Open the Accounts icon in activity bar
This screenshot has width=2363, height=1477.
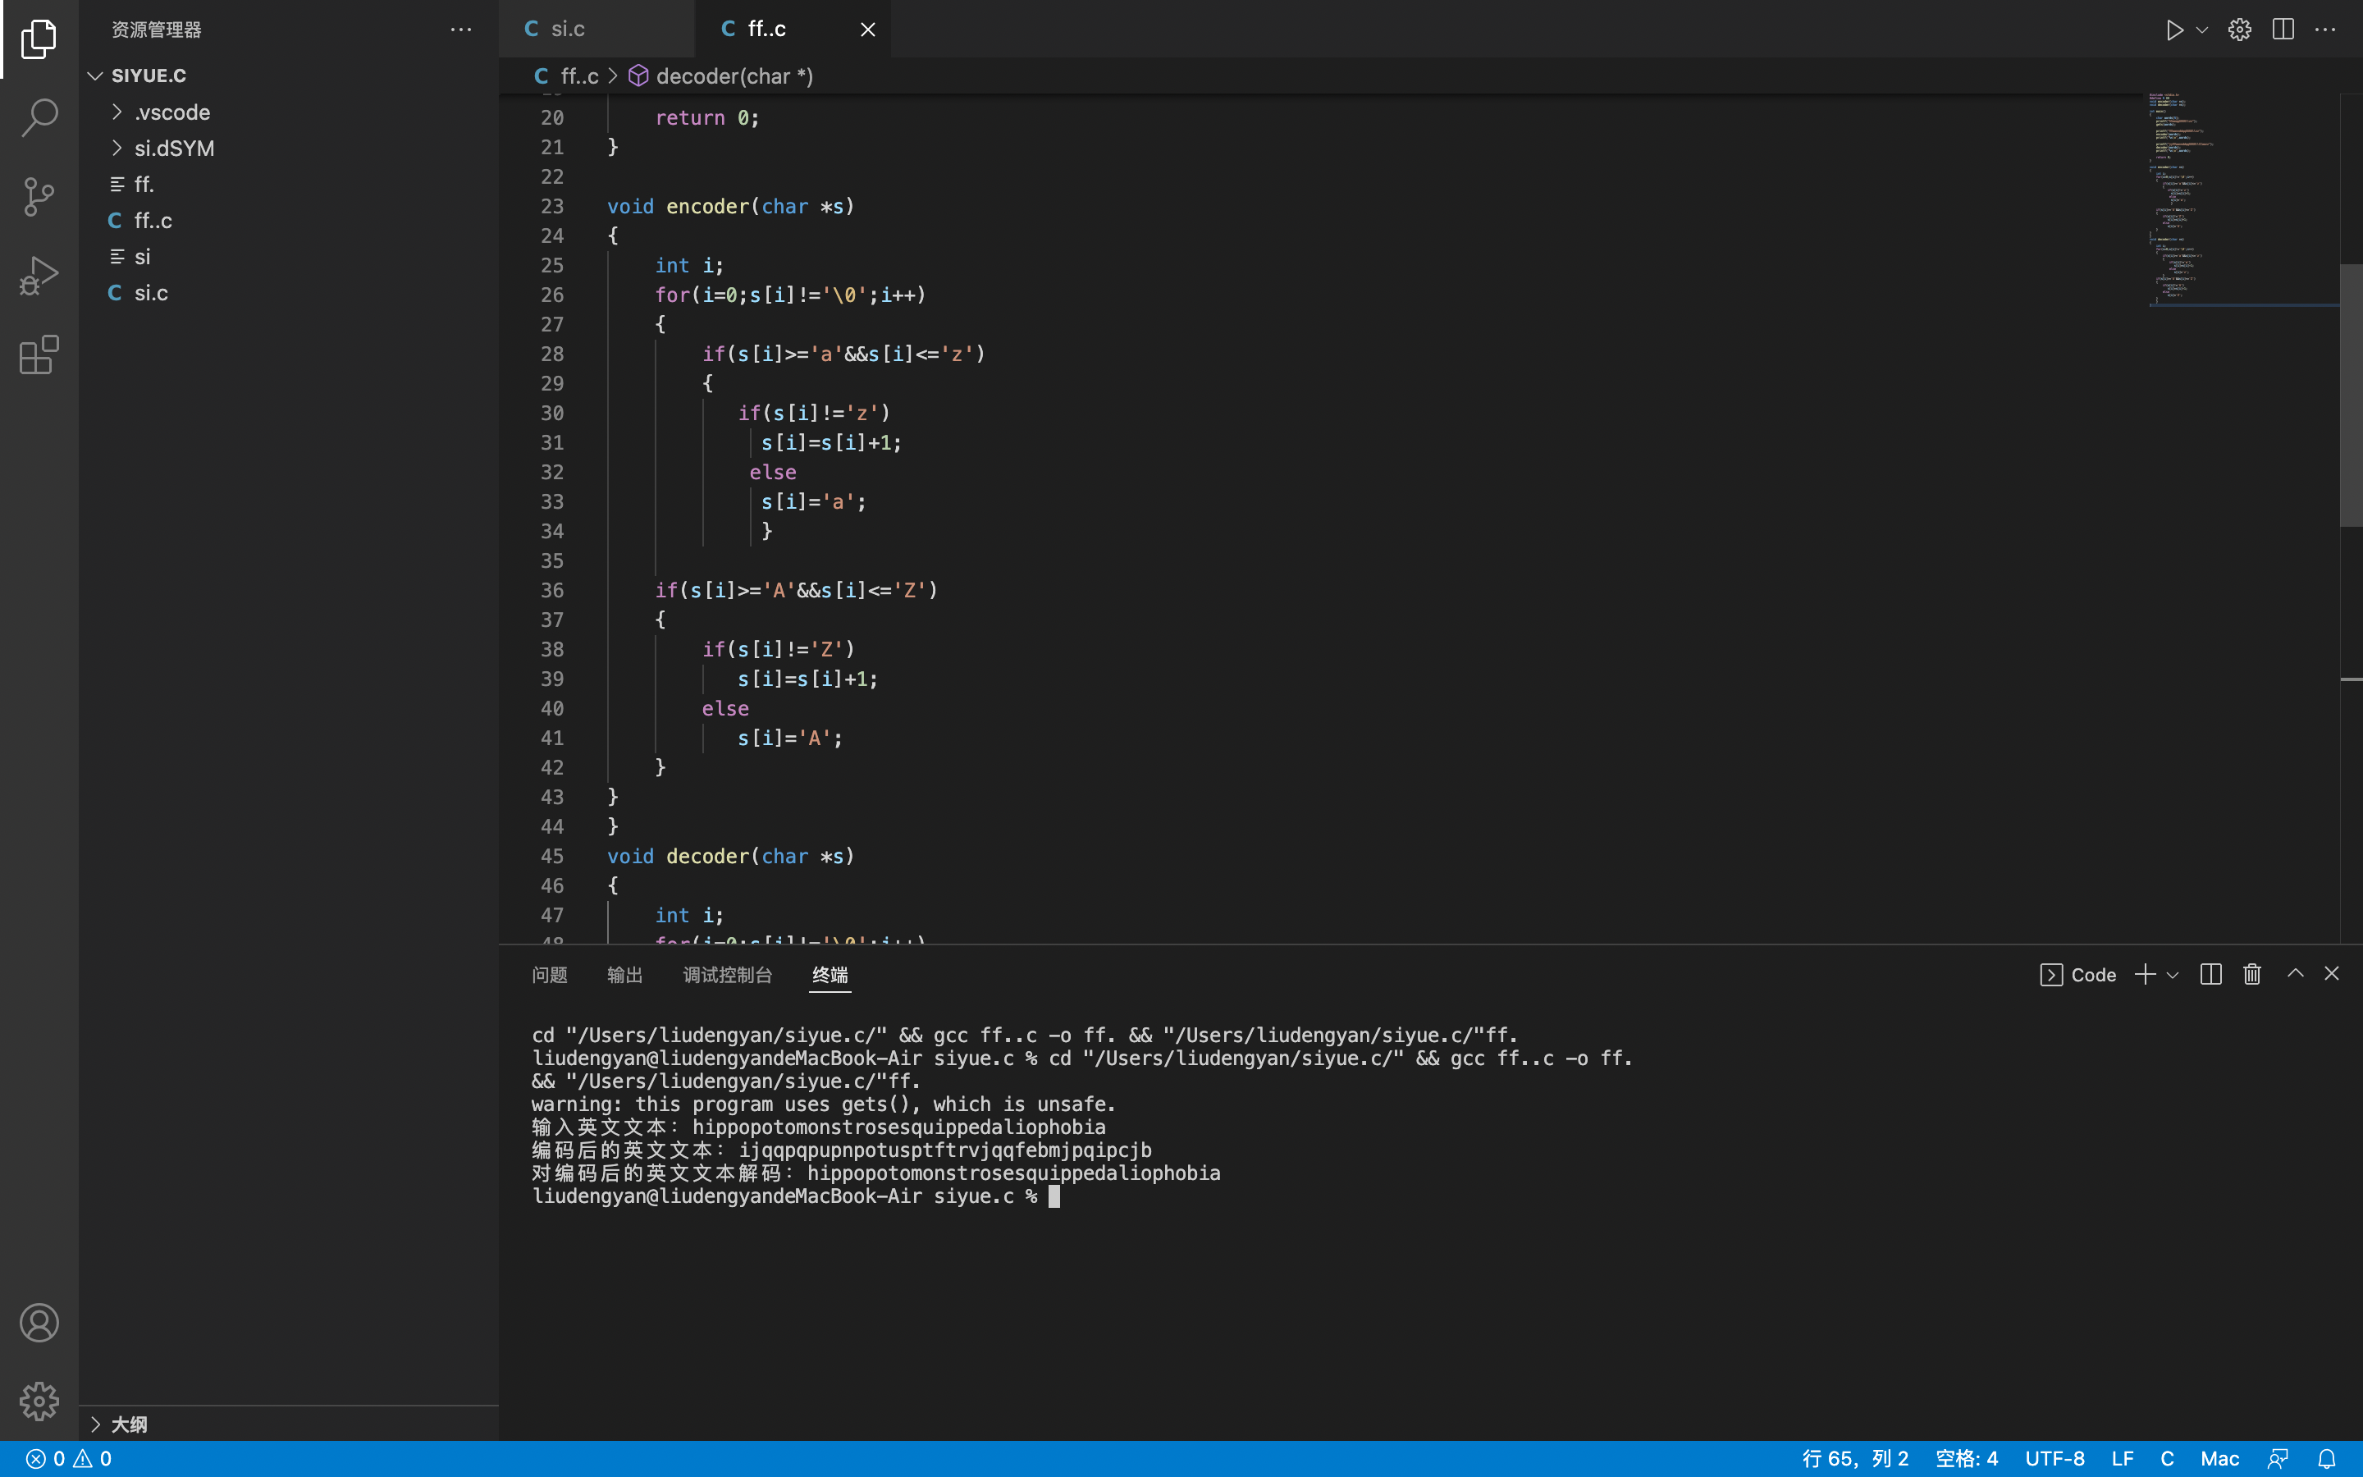[x=39, y=1323]
